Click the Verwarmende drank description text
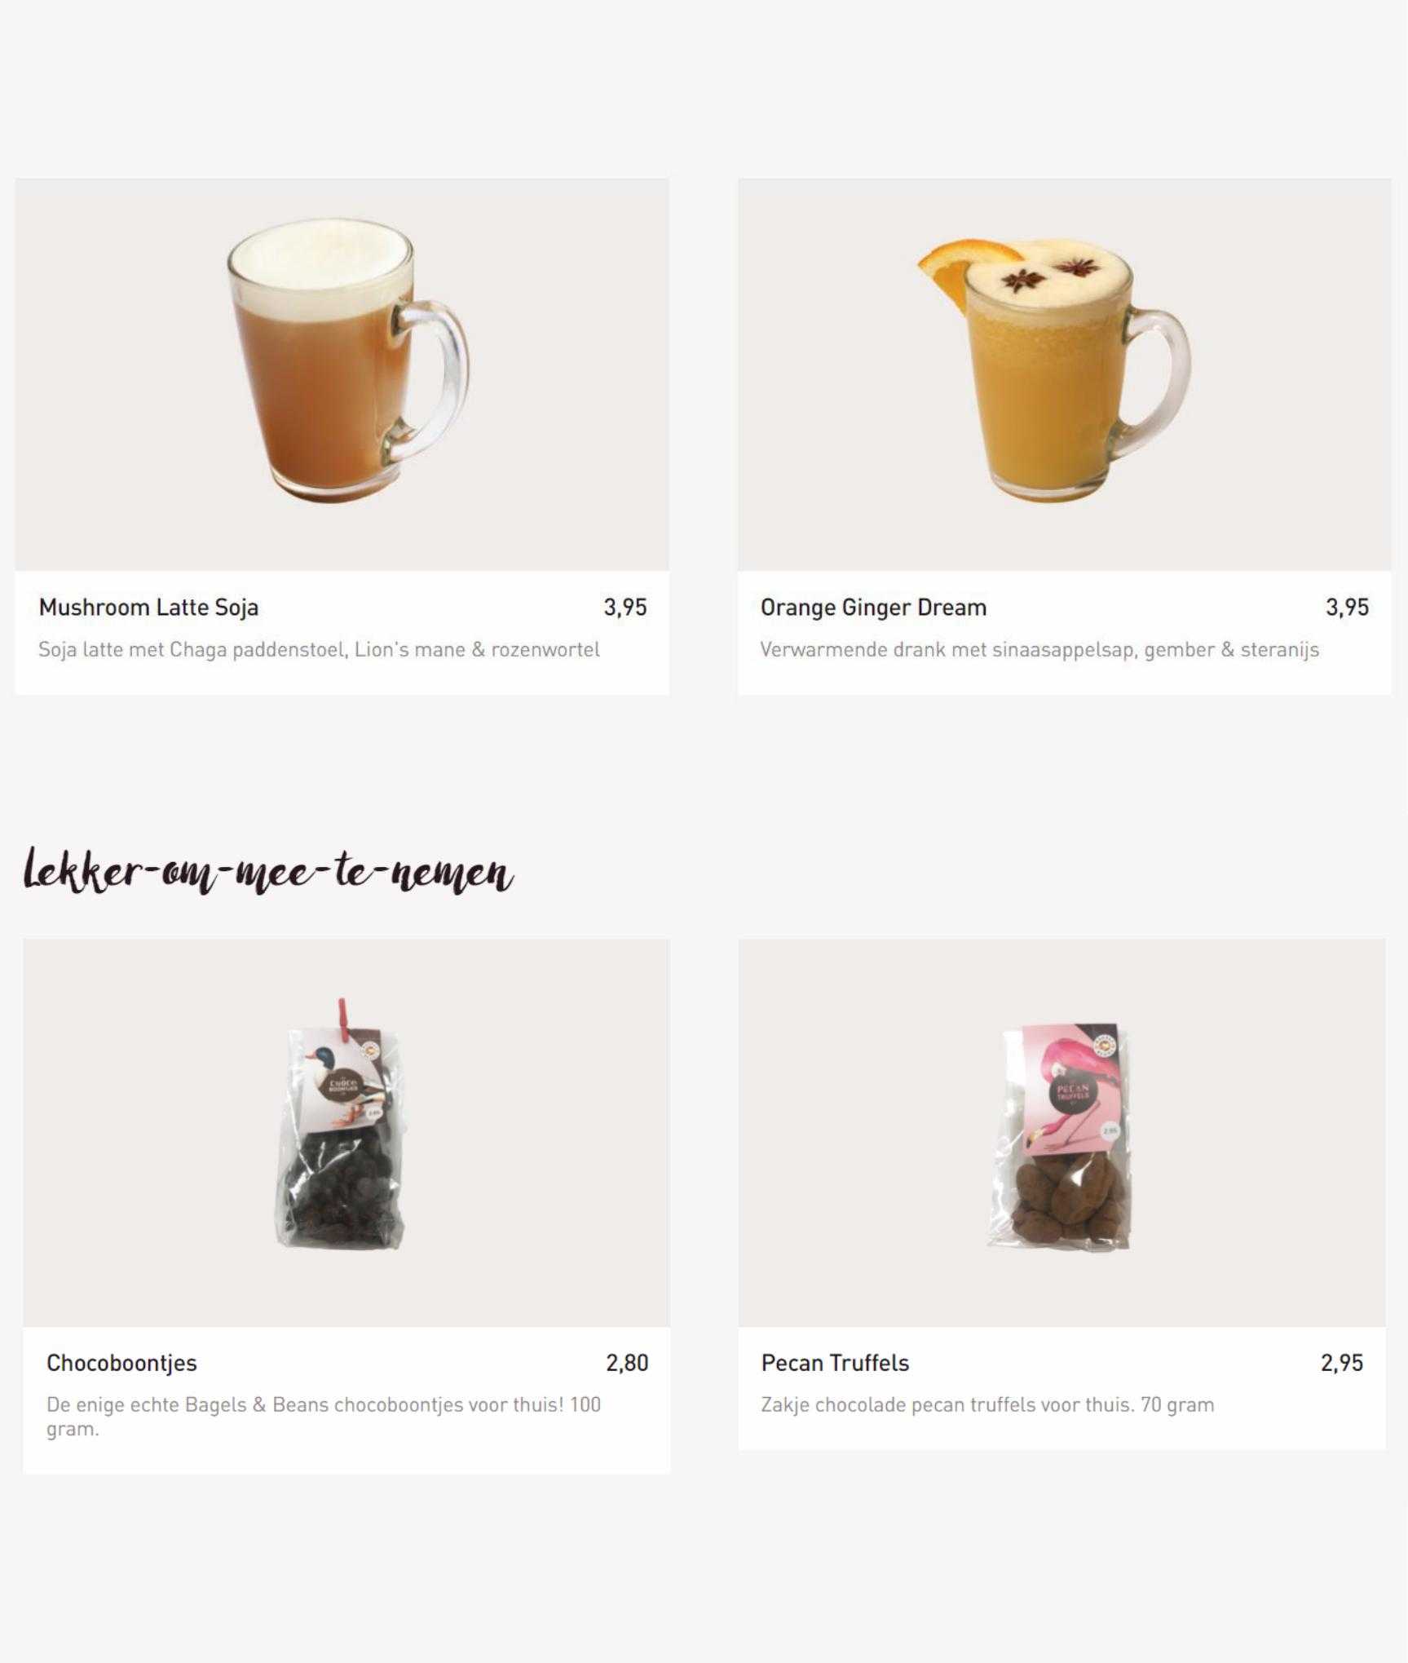The height and width of the screenshot is (1663, 1408). [x=1039, y=650]
